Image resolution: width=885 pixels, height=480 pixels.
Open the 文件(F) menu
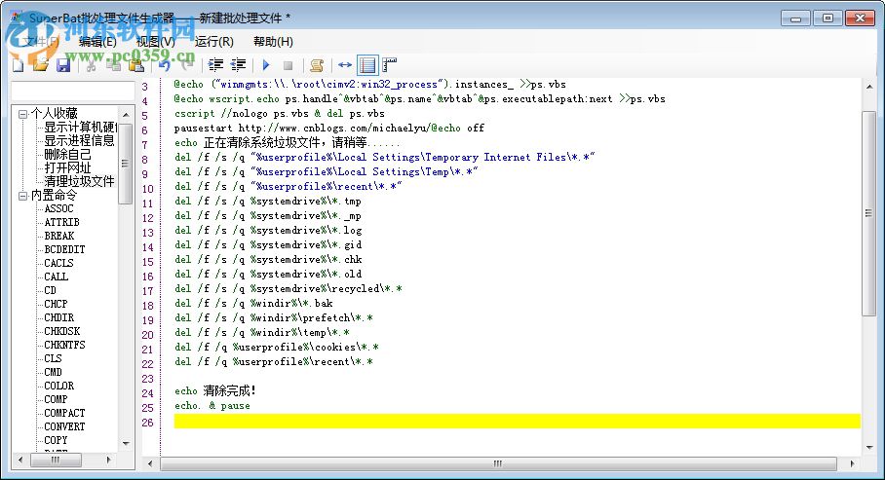tap(40, 42)
